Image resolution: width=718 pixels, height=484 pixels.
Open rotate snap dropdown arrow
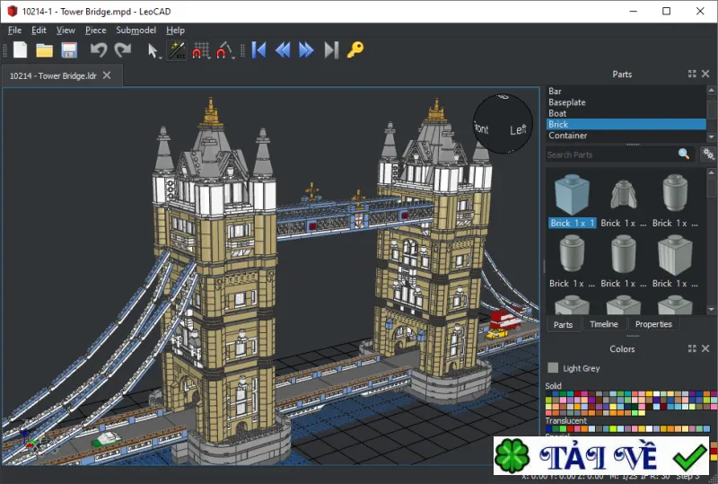click(x=233, y=57)
